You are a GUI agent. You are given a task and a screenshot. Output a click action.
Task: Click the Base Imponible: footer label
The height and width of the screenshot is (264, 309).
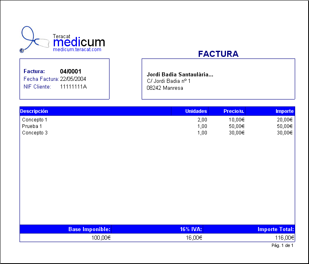coord(89,229)
